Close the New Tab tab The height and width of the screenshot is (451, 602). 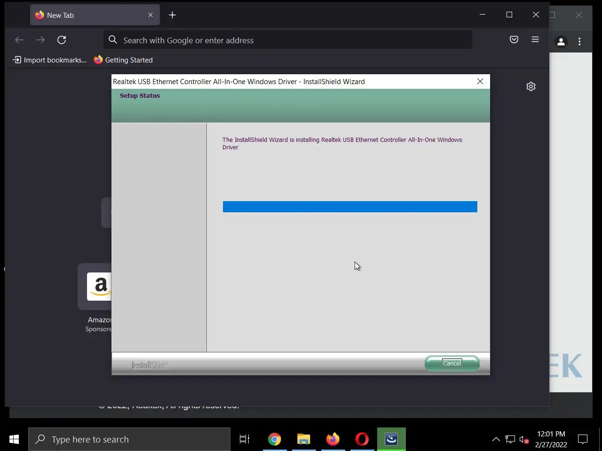(x=150, y=15)
